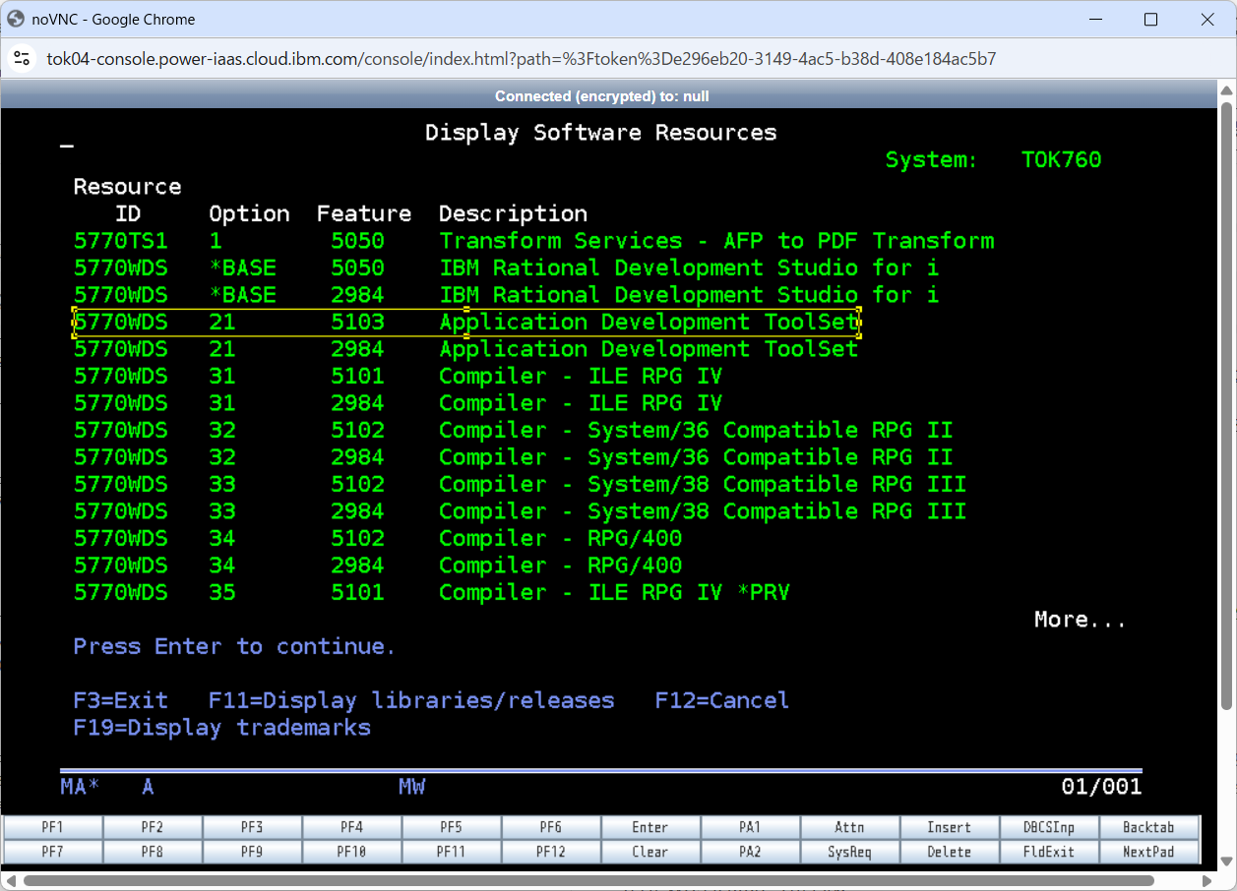Viewport: 1237px width, 891px height.
Task: Click the F12=Cancel text
Action: [722, 700]
